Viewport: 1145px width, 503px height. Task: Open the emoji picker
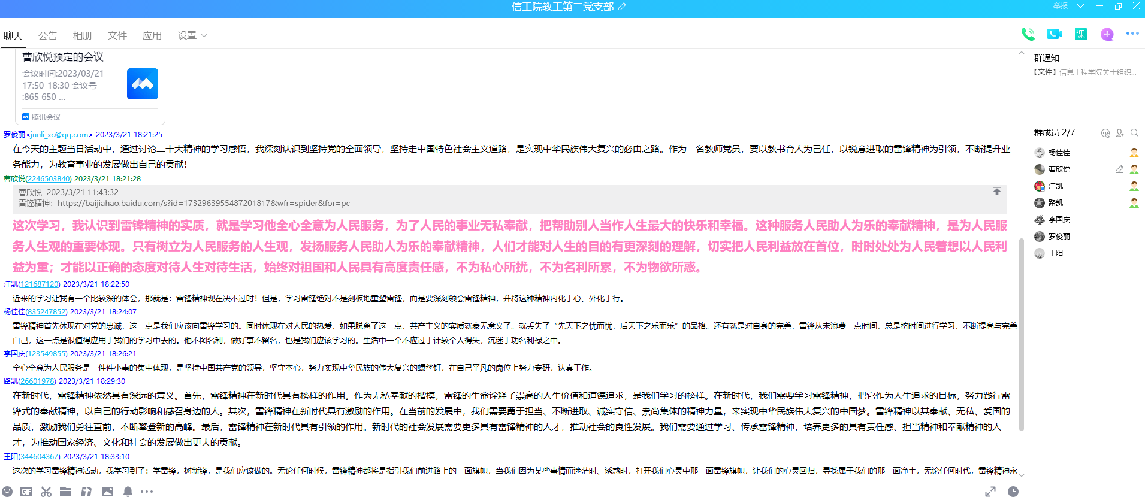7,492
